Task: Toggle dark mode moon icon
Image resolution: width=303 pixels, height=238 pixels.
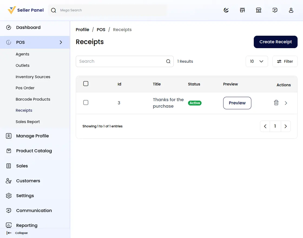Action: (226, 10)
